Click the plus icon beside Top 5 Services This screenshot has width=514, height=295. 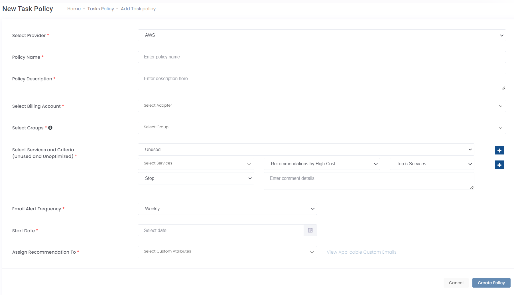click(x=499, y=165)
